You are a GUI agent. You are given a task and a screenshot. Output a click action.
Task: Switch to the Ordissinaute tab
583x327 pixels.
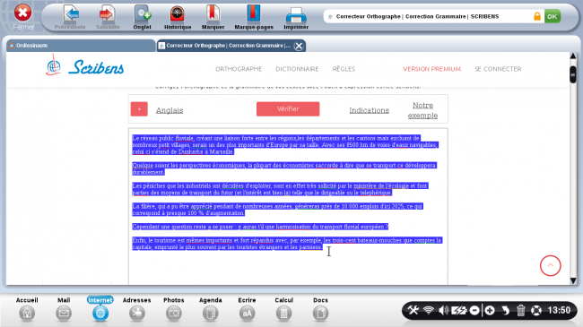pos(81,46)
